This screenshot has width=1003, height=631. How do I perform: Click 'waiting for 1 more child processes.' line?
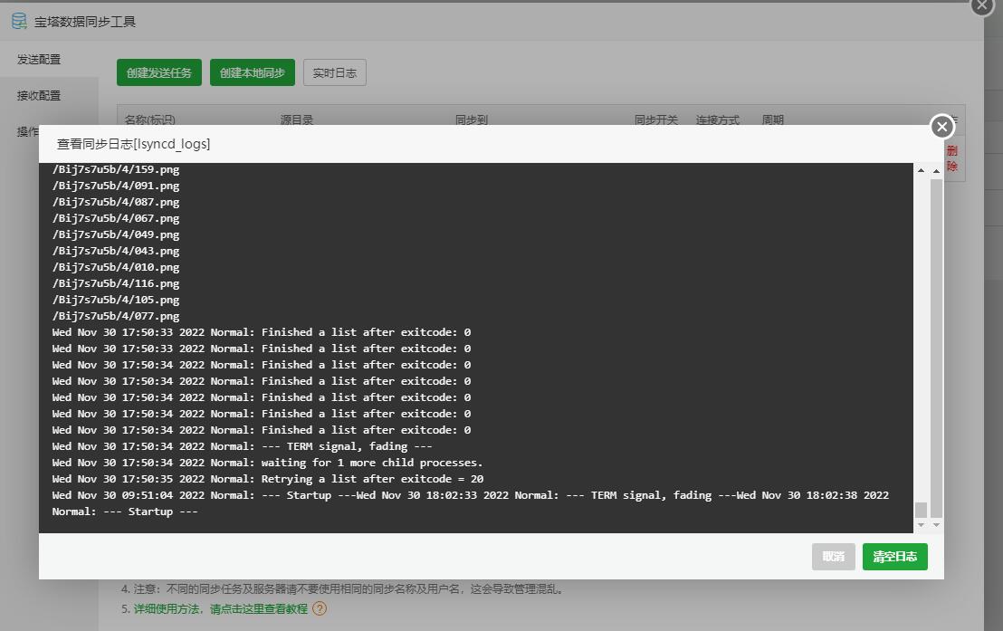pyautogui.click(x=267, y=463)
